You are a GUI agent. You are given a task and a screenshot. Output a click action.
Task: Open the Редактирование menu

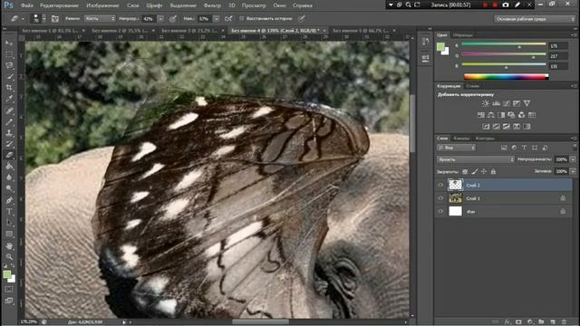click(x=59, y=5)
